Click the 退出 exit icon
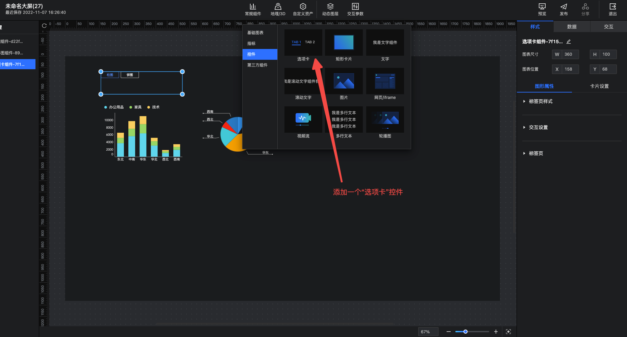This screenshot has width=627, height=337. point(612,6)
